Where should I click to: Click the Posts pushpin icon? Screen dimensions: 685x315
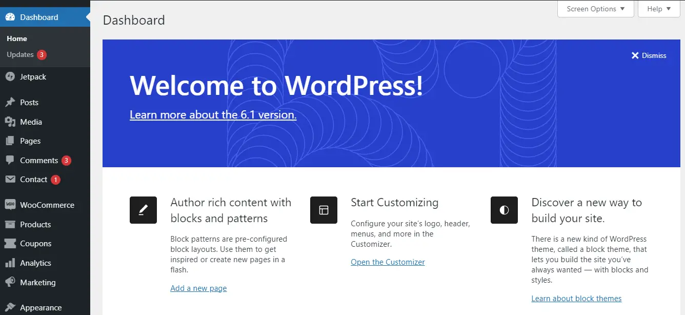pos(10,103)
